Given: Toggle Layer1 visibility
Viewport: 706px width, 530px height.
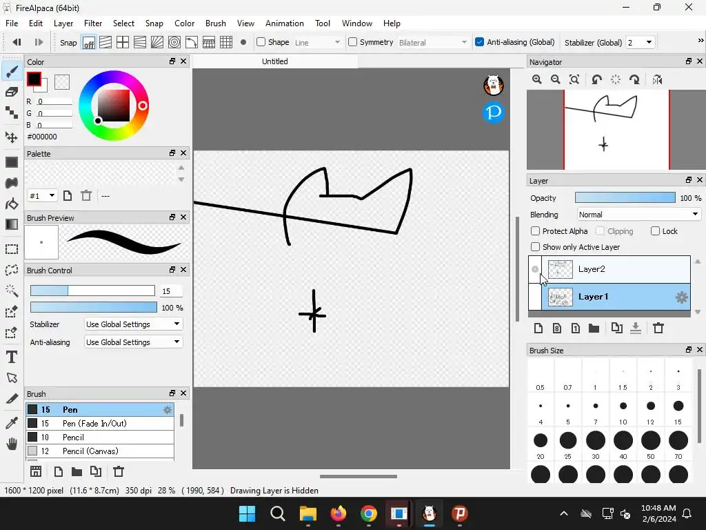Looking at the screenshot, I should (x=535, y=297).
